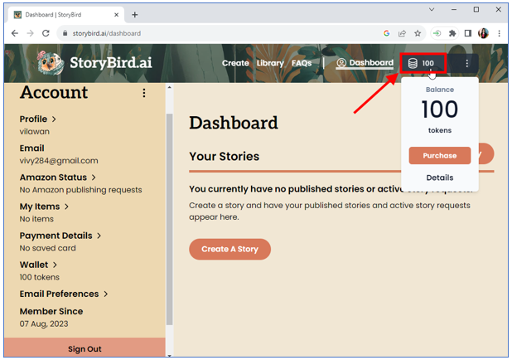
Task: Click the tab search chevron in title bar
Action: [432, 9]
